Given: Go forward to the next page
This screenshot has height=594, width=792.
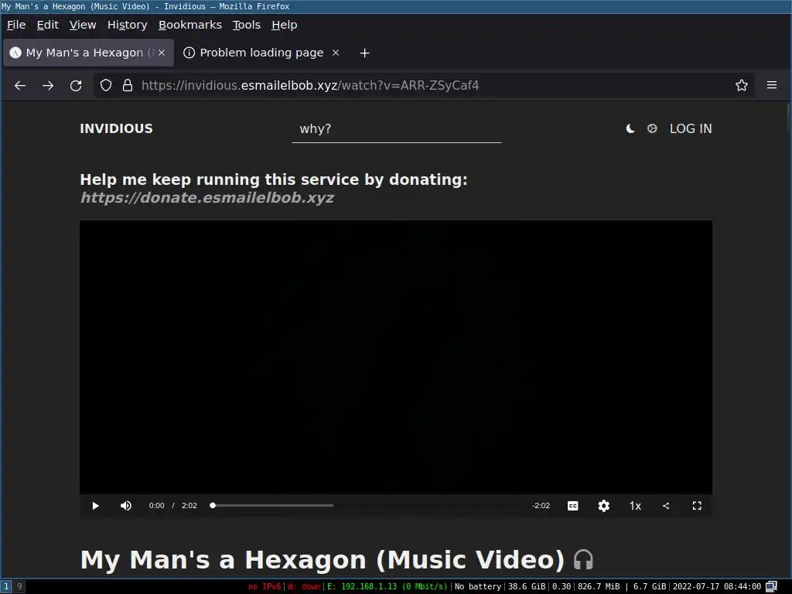Looking at the screenshot, I should point(48,85).
